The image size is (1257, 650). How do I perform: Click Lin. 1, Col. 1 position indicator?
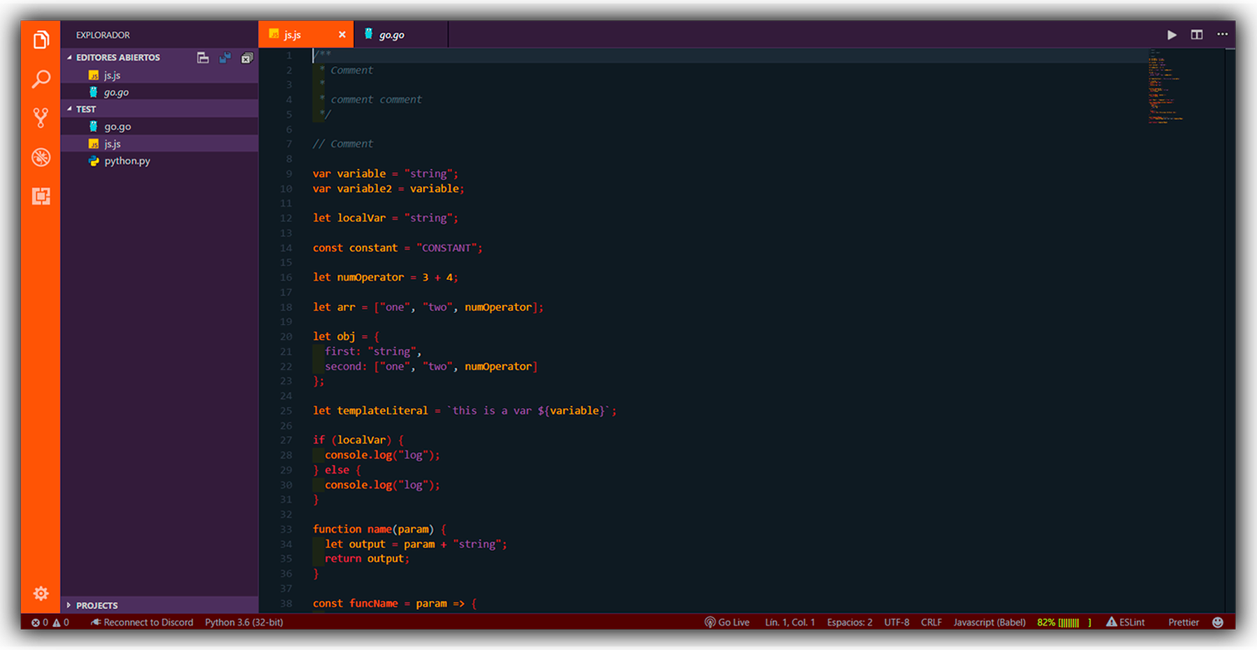coord(790,622)
